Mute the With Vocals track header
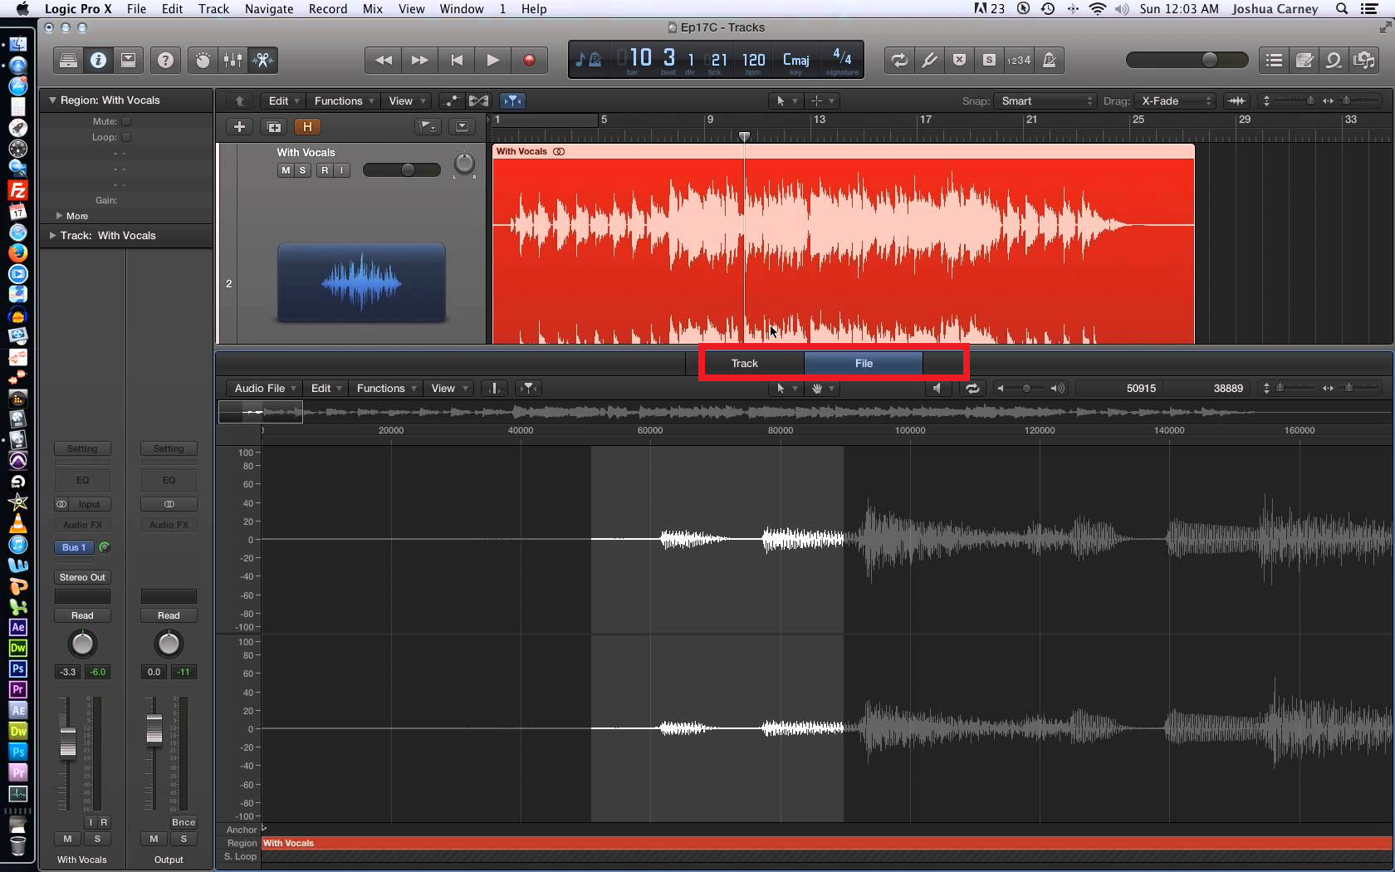The width and height of the screenshot is (1395, 872). click(286, 170)
